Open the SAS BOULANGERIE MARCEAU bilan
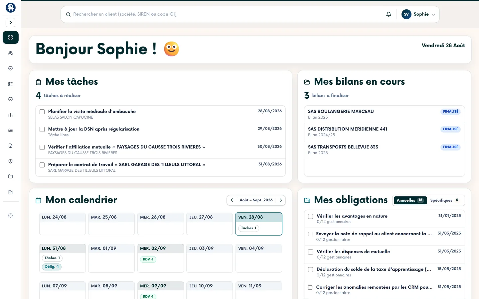 tap(384, 114)
